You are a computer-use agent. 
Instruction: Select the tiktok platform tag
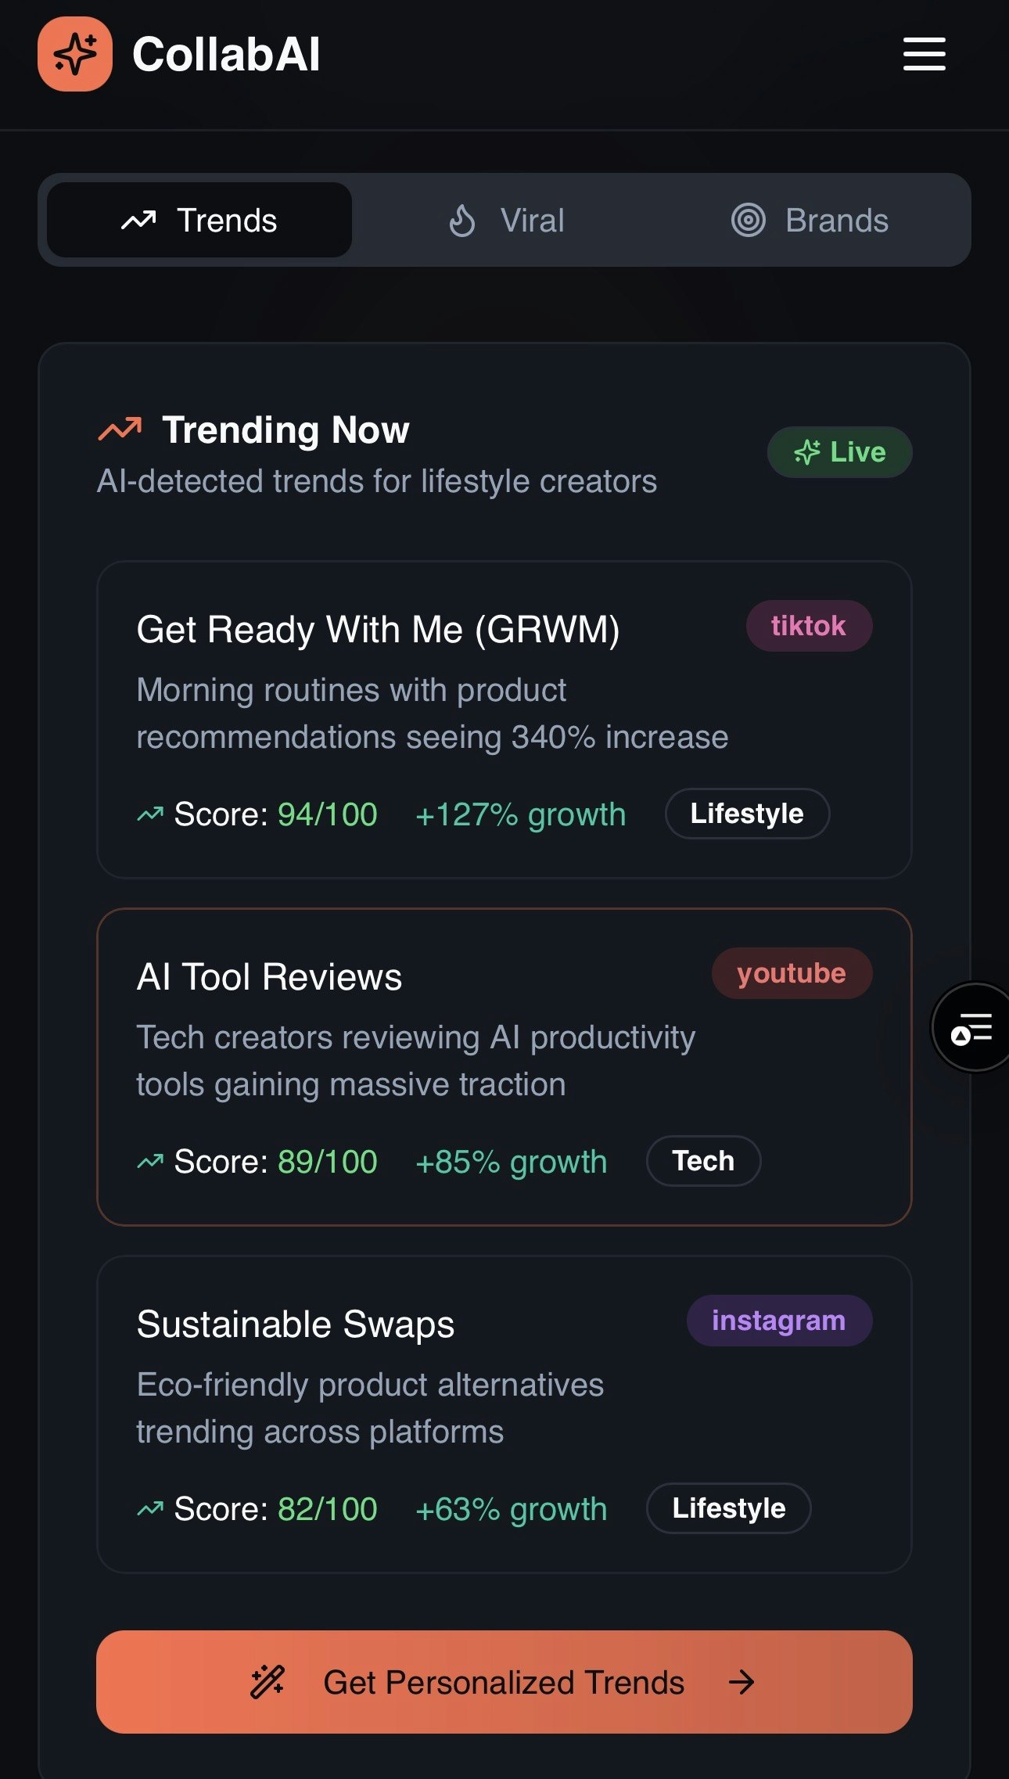[809, 626]
